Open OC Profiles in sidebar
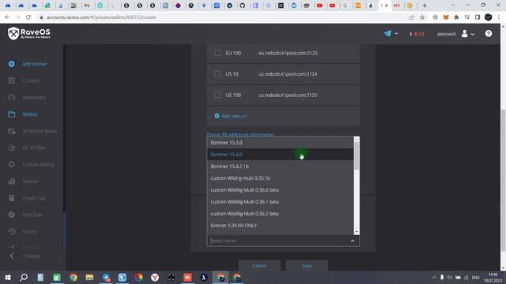 click(x=34, y=148)
